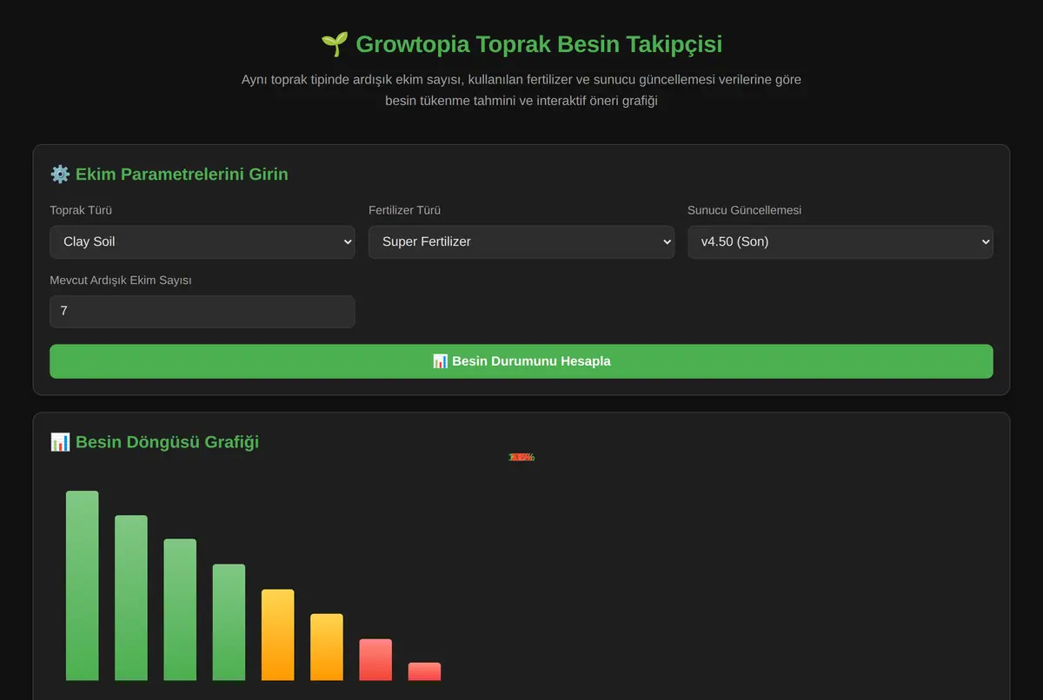Select the taller orange bar
The image size is (1043, 700).
(x=278, y=635)
